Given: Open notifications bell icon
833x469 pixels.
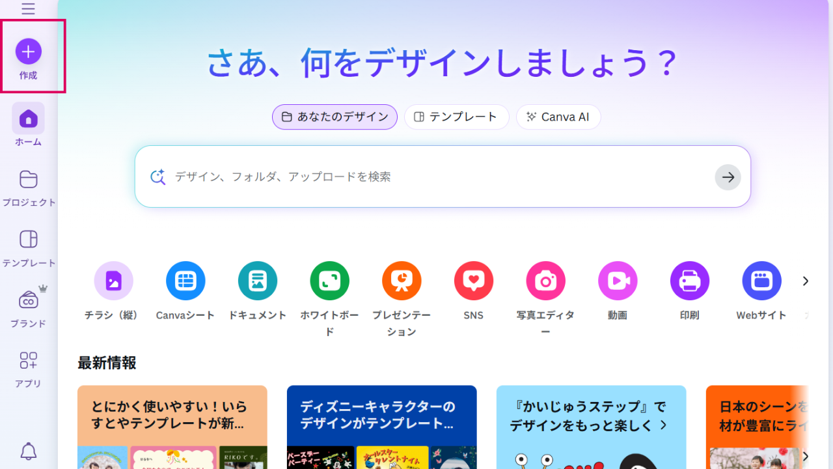Looking at the screenshot, I should pyautogui.click(x=29, y=451).
